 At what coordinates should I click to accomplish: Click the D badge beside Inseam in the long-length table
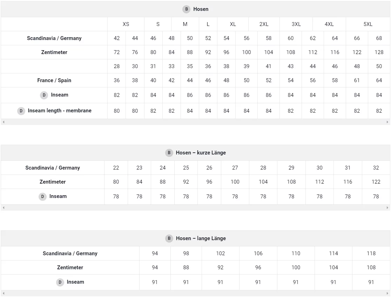(60, 282)
